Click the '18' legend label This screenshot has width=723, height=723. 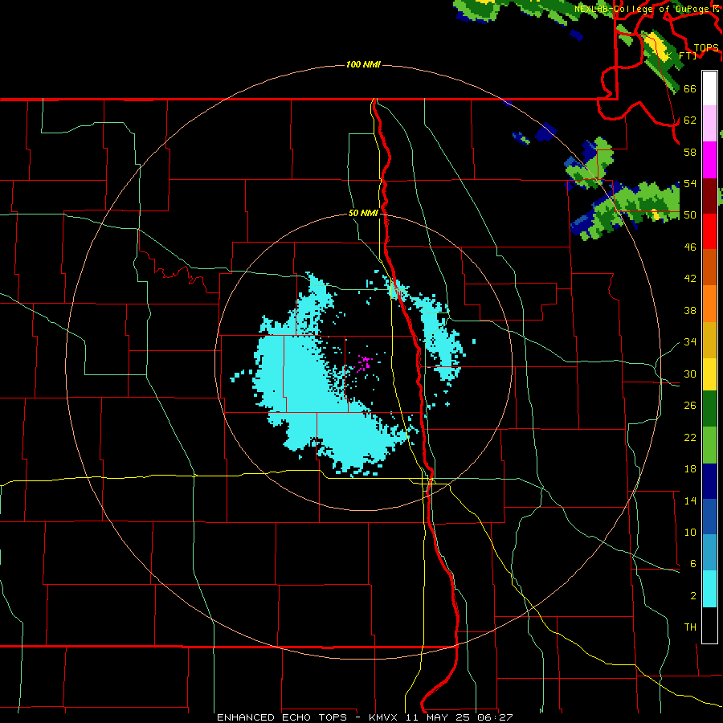[690, 469]
